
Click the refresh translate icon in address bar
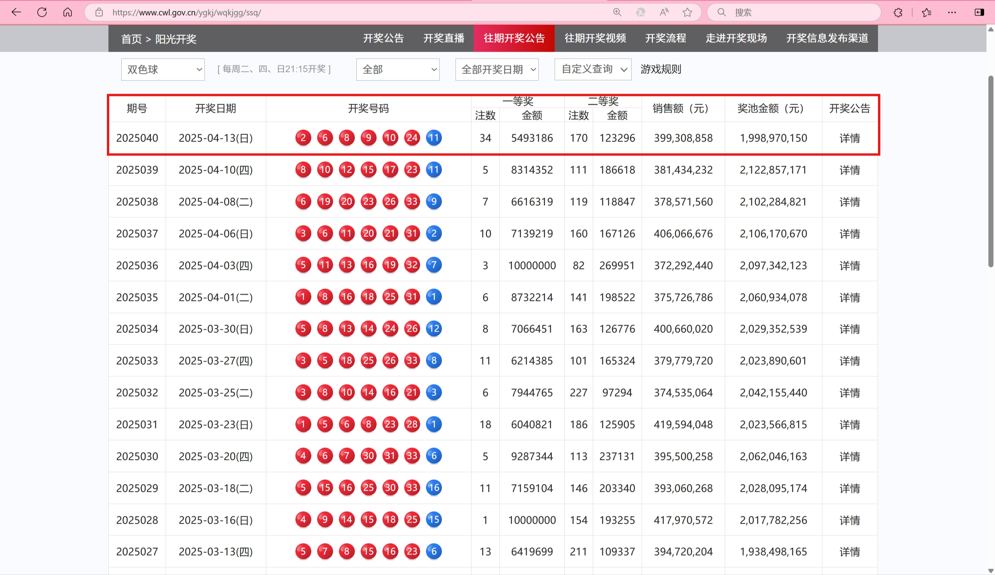click(641, 12)
